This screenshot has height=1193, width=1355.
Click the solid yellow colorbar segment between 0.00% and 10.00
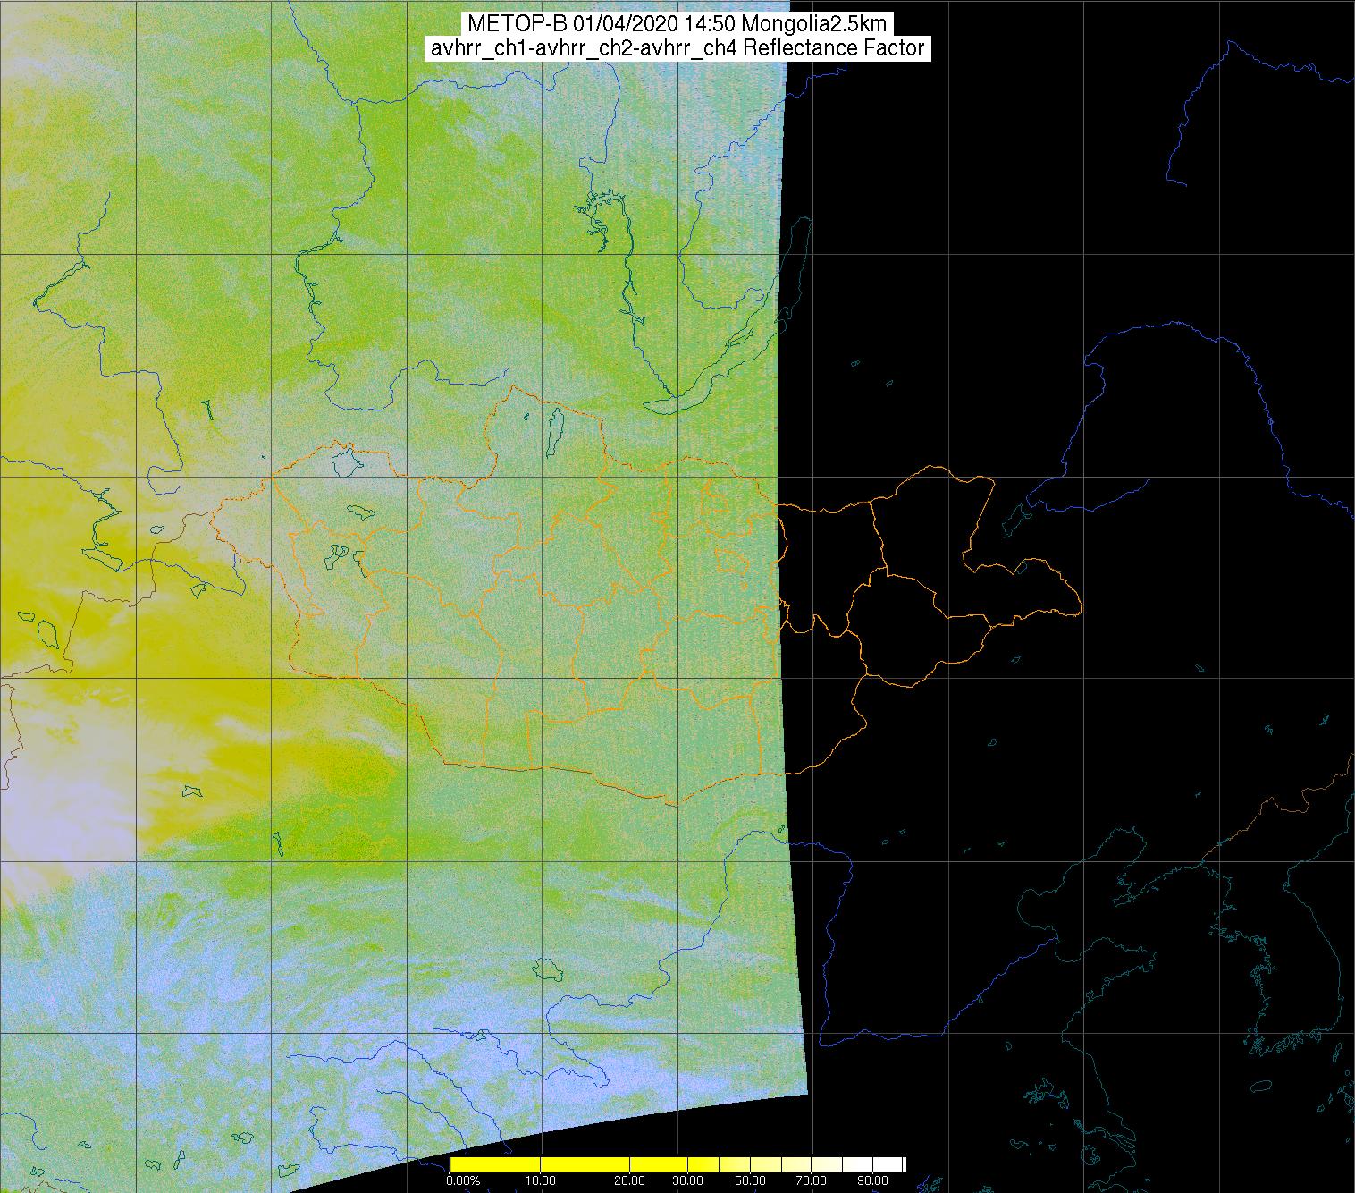pyautogui.click(x=495, y=1164)
